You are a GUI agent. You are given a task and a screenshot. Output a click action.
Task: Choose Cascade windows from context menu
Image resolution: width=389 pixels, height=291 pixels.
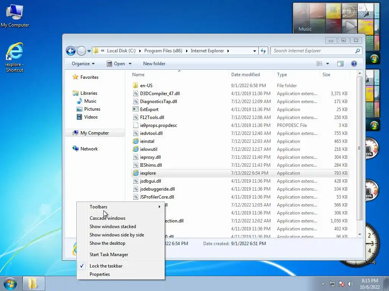click(120, 218)
